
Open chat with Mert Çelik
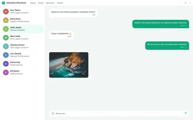[x=22, y=37]
